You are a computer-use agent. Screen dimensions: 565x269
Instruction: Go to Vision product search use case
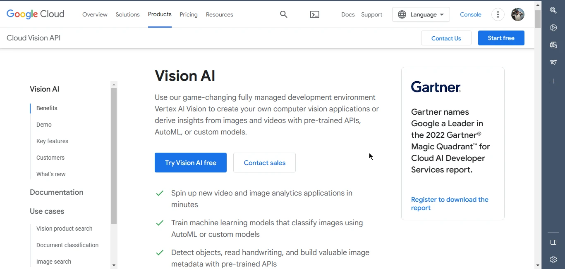click(64, 229)
